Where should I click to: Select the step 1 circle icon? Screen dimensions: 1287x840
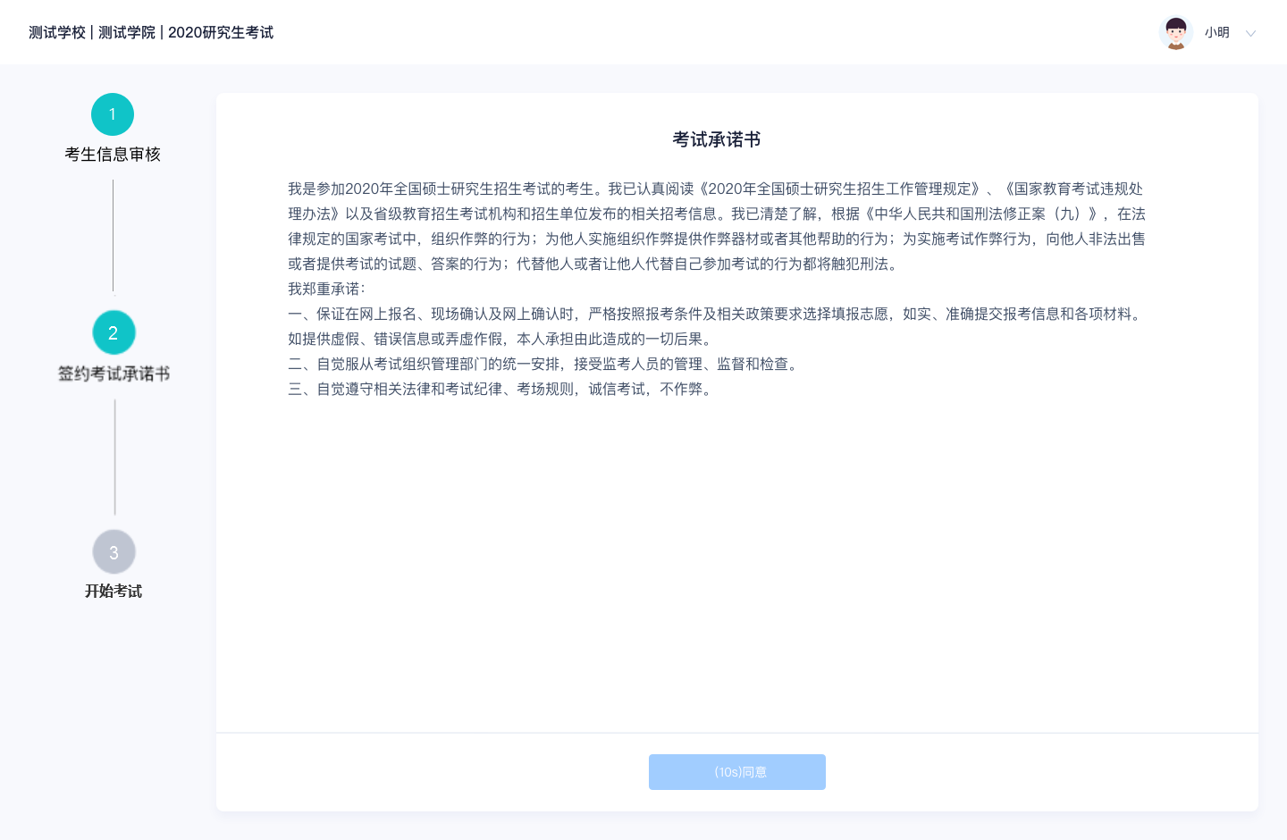[x=113, y=114]
